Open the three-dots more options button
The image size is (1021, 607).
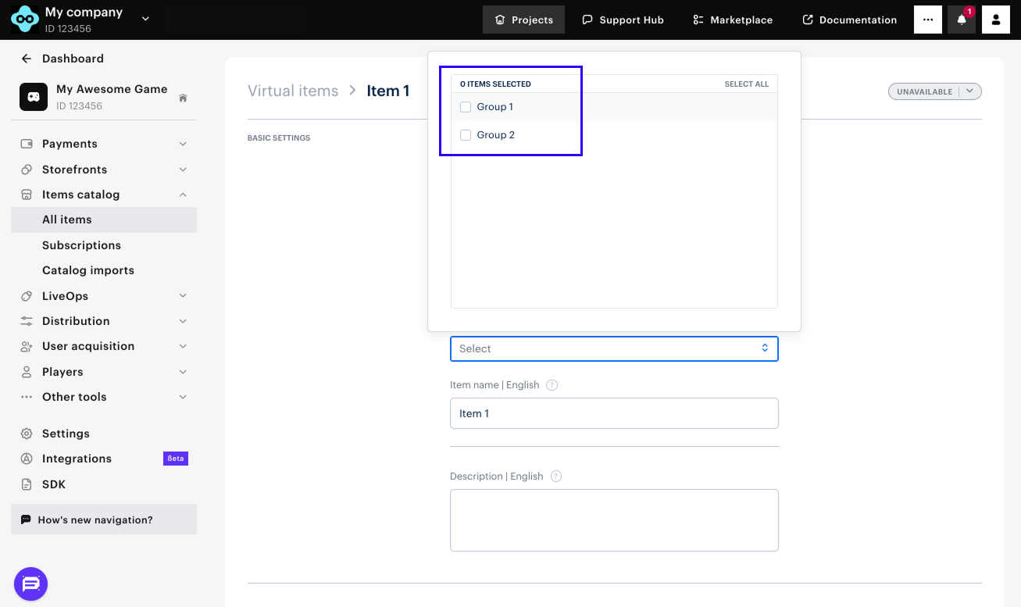927,20
